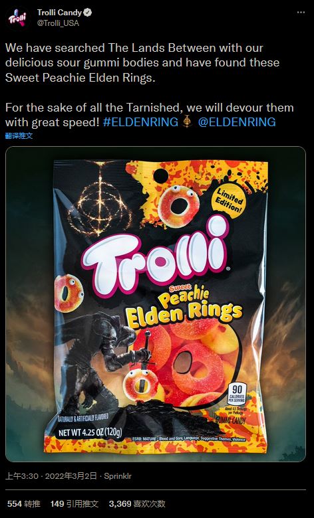Click the 2022年3月2日 date link
This screenshot has height=518, width=314.
pyautogui.click(x=71, y=476)
